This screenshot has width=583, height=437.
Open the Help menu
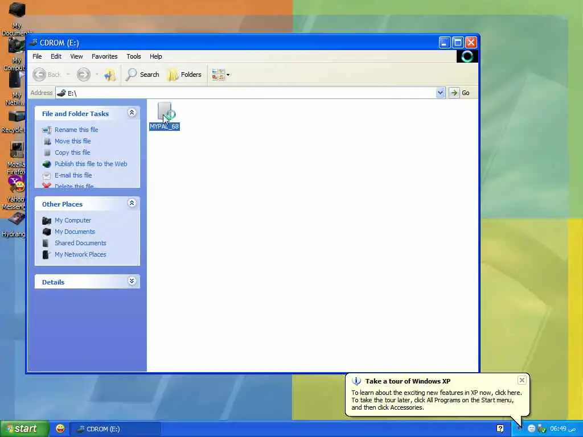pyautogui.click(x=156, y=56)
